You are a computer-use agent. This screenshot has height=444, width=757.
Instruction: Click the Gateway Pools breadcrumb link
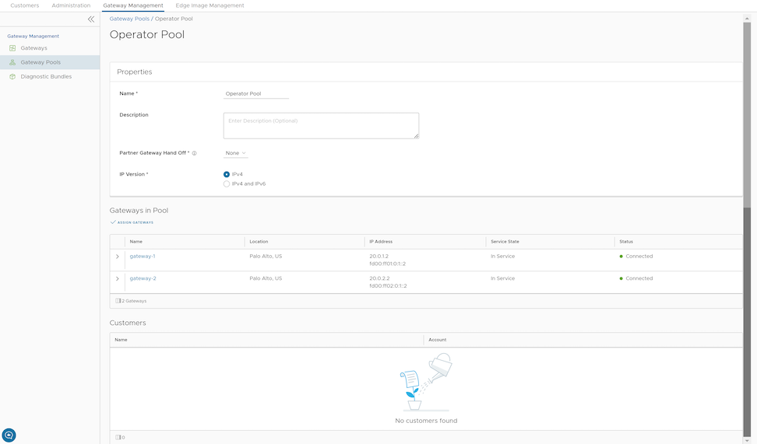pyautogui.click(x=129, y=19)
